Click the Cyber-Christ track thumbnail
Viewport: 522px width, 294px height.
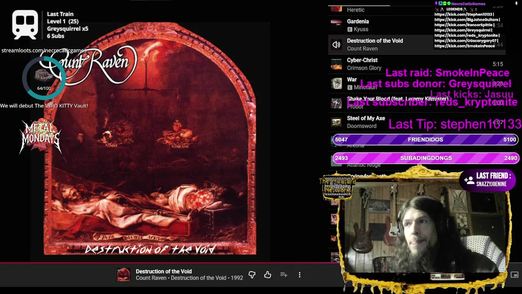click(x=336, y=64)
